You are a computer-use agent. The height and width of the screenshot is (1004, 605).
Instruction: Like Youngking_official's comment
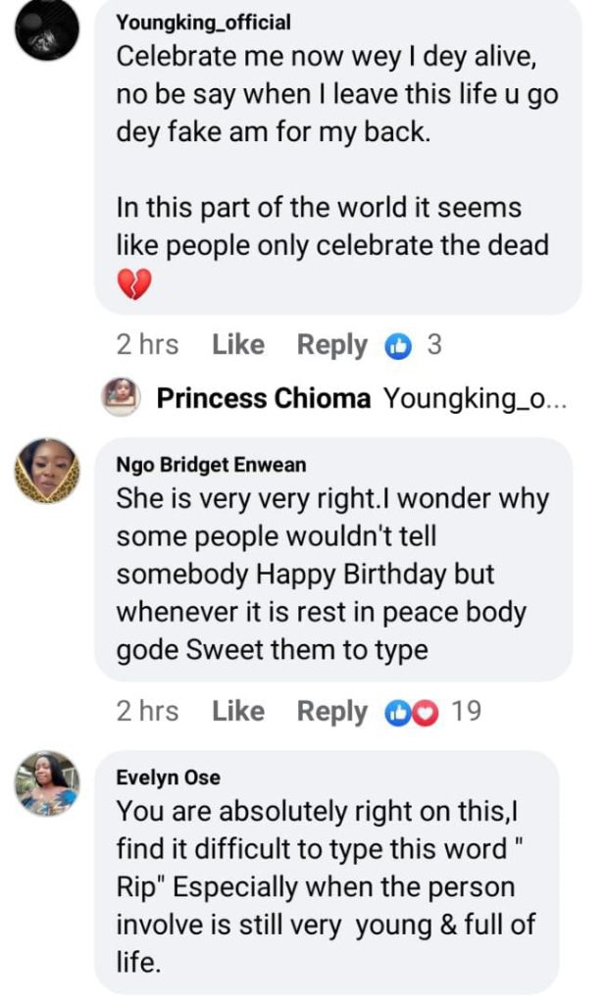coord(238,345)
